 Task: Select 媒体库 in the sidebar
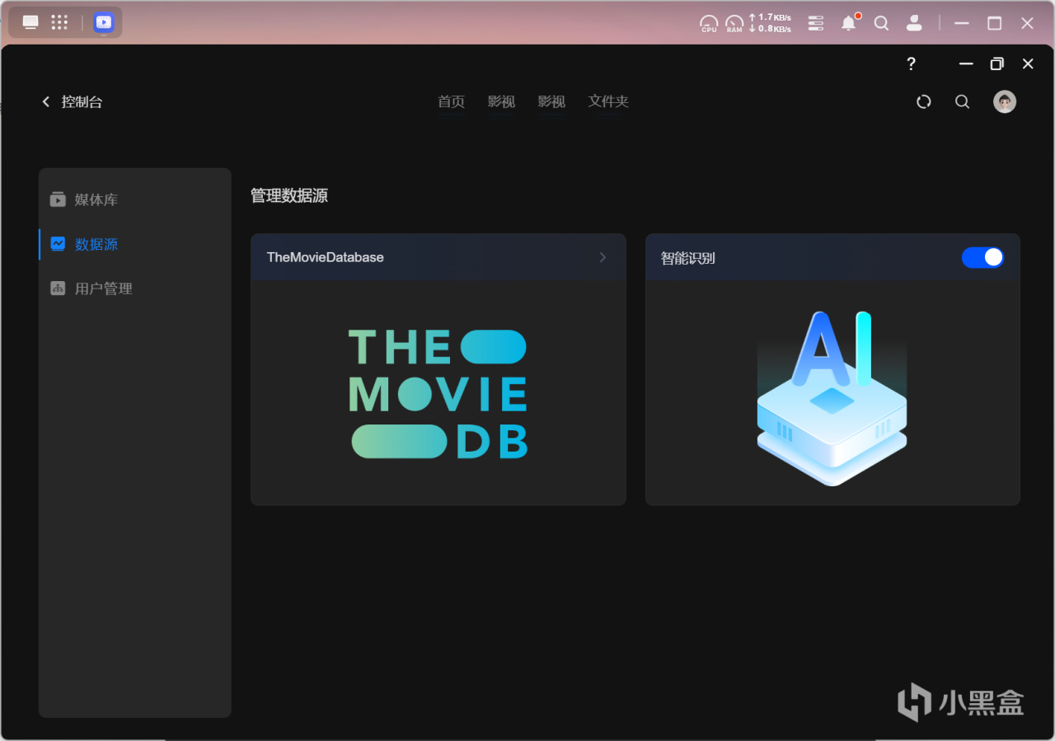pos(135,199)
